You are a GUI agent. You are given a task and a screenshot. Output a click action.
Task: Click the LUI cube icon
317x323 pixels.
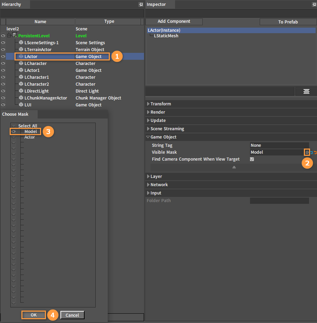pos(21,105)
